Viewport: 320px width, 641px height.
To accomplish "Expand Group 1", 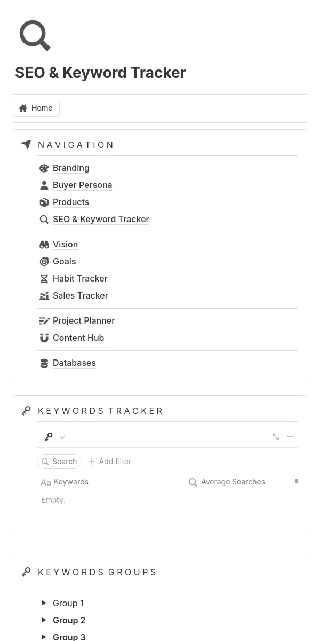I will (x=45, y=603).
